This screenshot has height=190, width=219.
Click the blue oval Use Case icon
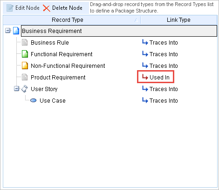tap(33, 100)
